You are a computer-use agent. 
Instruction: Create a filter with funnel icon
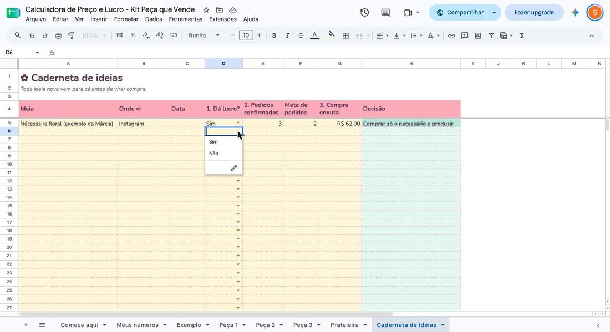491,35
